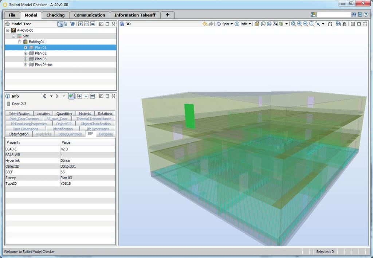Image resolution: width=373 pixels, height=258 pixels.
Task: Click the back undo arrow in 3D toolbar
Action: 205,24
